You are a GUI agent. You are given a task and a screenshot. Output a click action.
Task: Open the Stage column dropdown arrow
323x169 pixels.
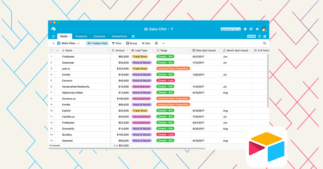189,51
